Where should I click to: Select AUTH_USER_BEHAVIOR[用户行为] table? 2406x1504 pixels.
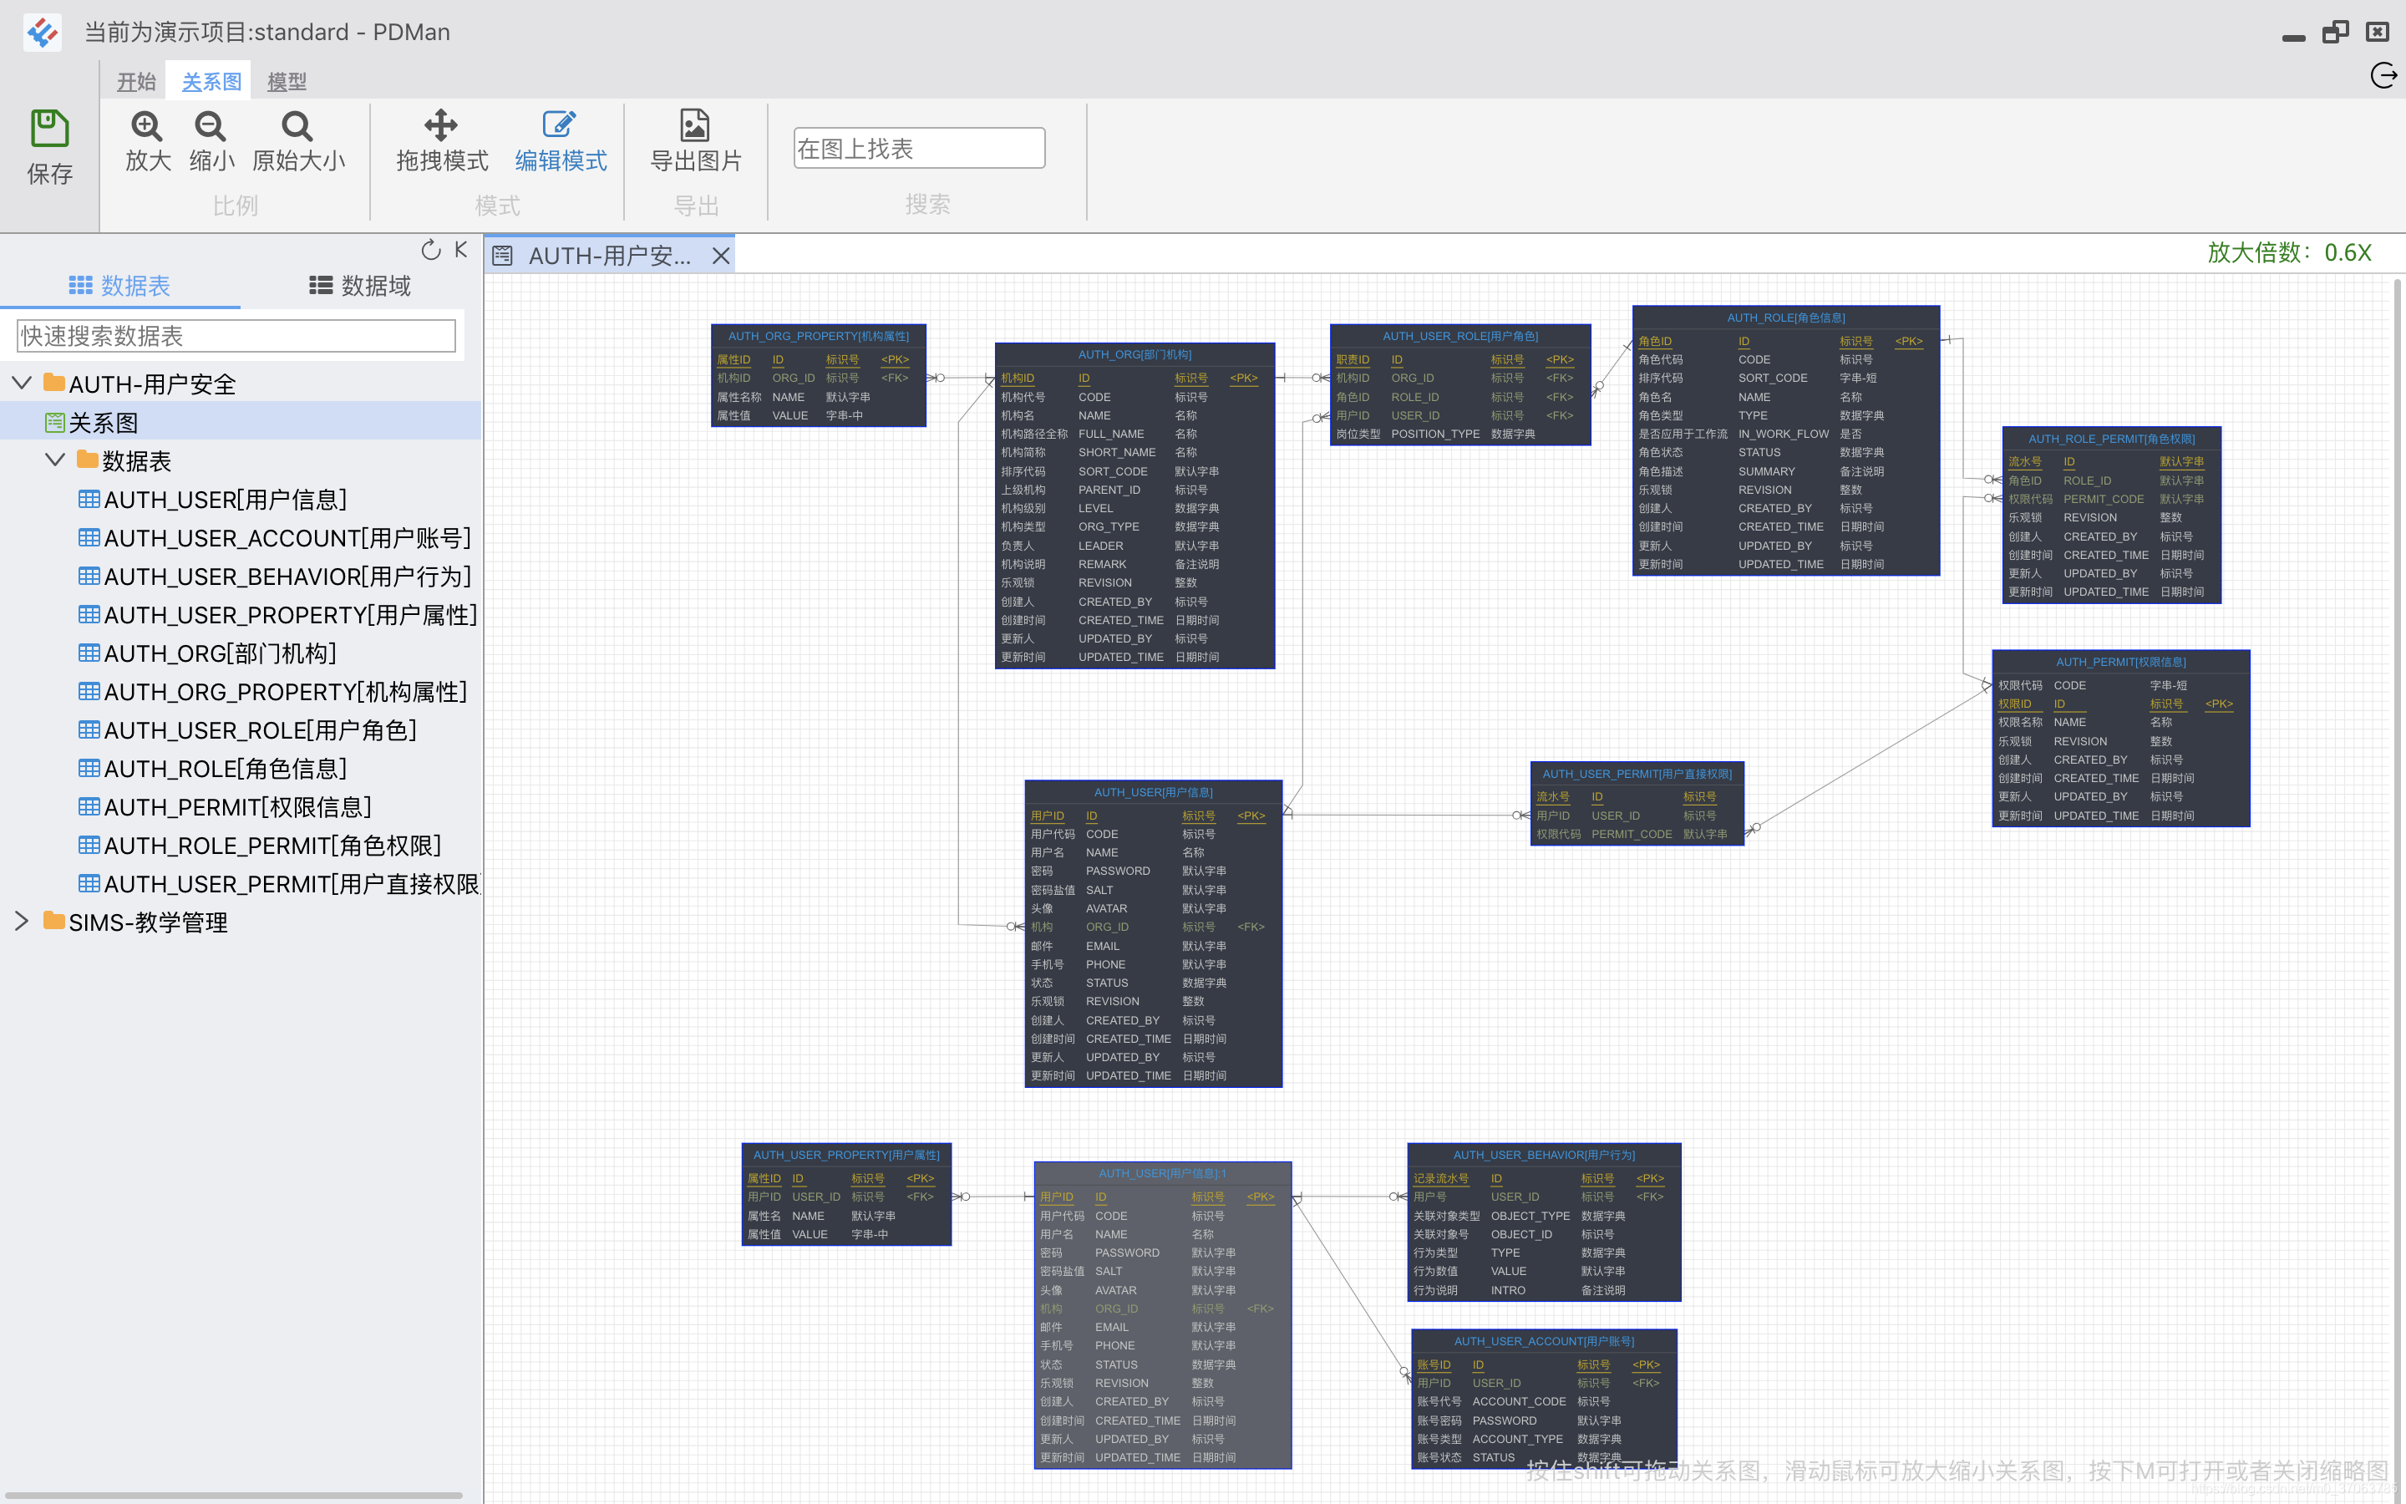(287, 577)
